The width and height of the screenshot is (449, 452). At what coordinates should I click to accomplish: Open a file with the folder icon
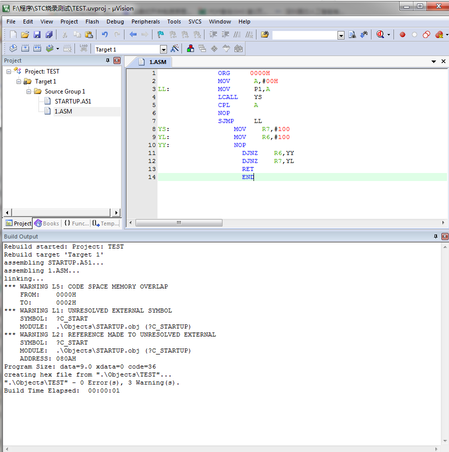coord(25,35)
